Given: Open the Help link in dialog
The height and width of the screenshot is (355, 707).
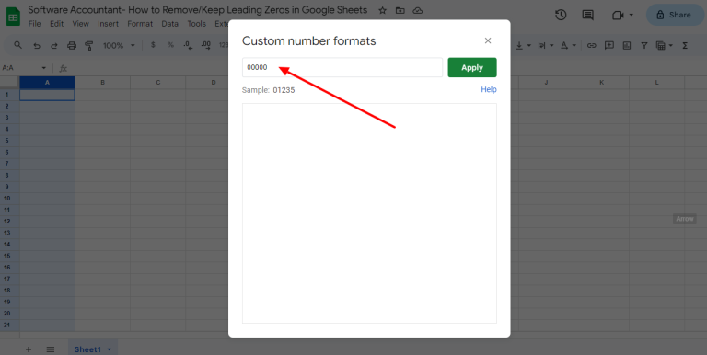Looking at the screenshot, I should coord(488,89).
